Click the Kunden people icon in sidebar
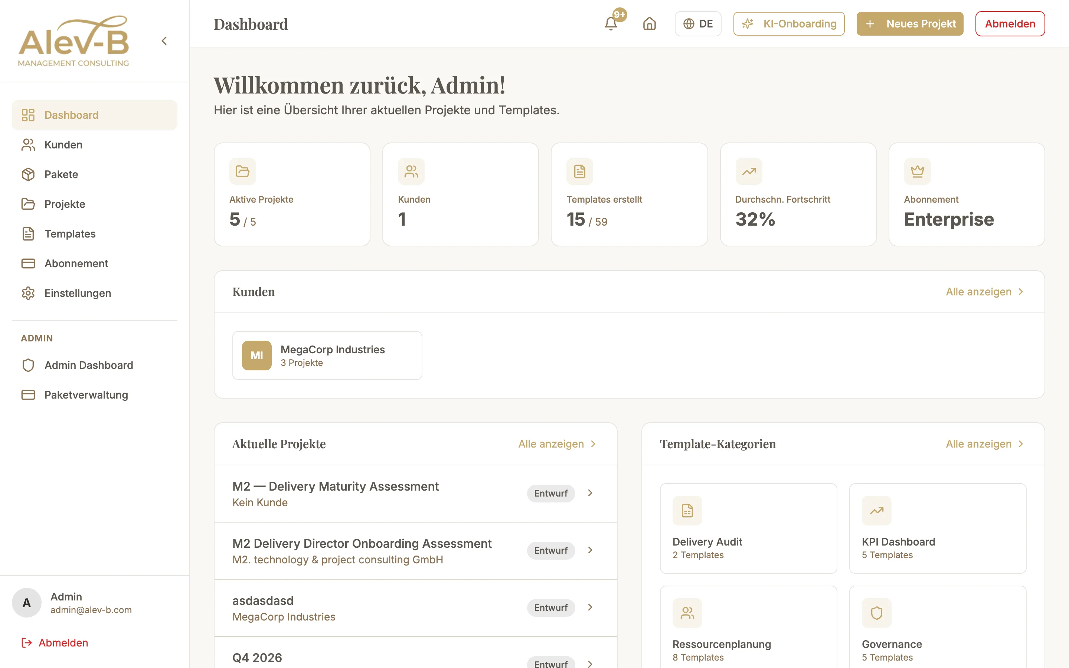1069x668 pixels. click(28, 144)
